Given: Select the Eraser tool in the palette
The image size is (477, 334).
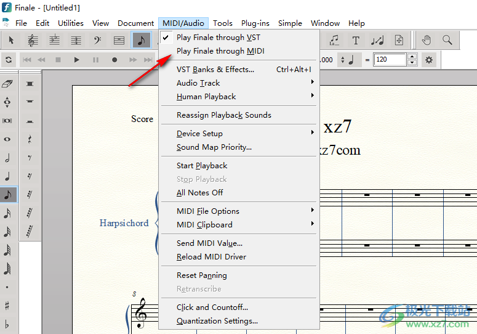Looking at the screenshot, I should (7, 84).
